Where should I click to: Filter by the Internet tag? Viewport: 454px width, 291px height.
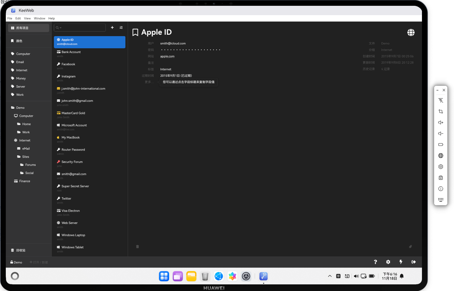point(28,70)
